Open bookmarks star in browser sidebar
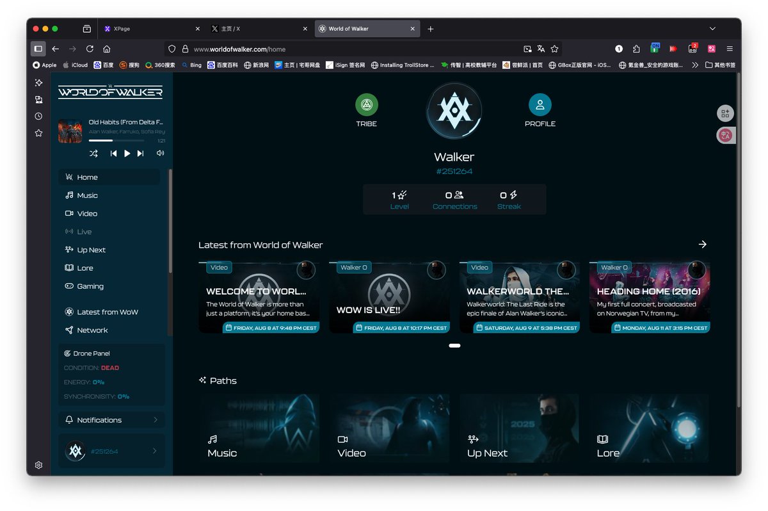768x511 pixels. (38, 133)
